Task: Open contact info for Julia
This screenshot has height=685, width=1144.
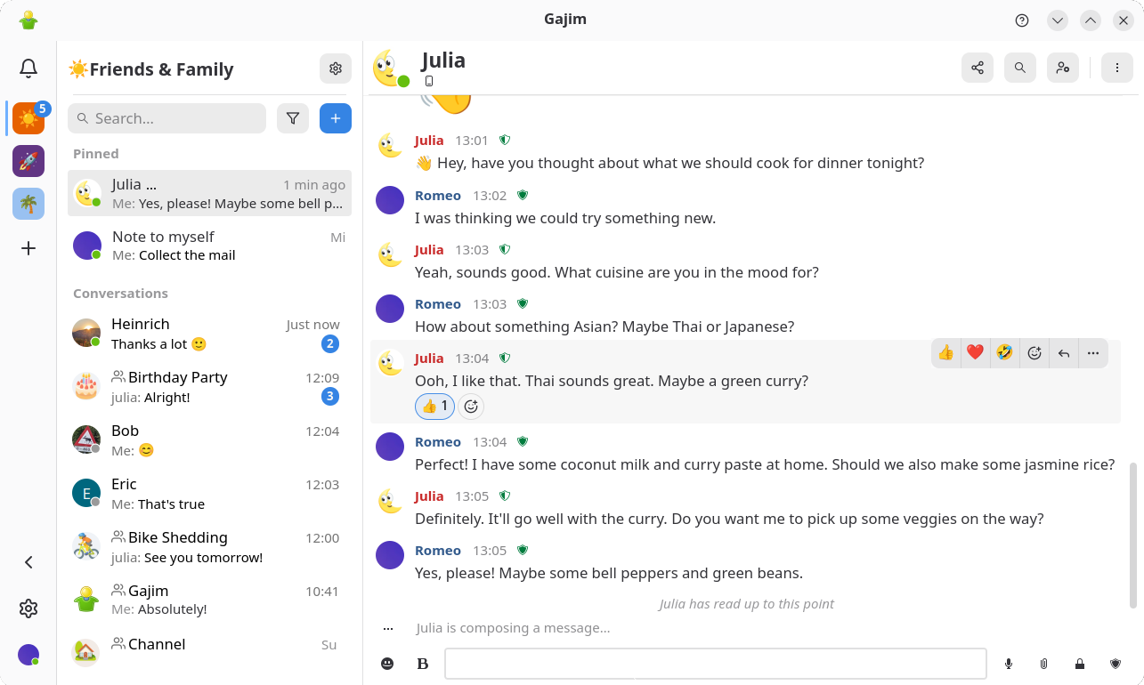Action: click(x=1063, y=68)
